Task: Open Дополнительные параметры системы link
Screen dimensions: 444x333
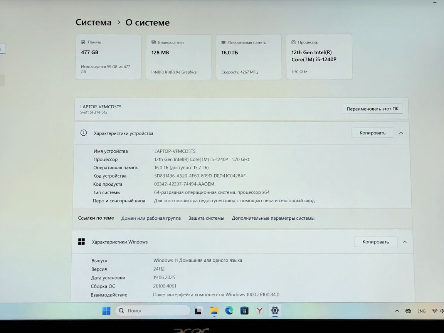Action: [273, 218]
